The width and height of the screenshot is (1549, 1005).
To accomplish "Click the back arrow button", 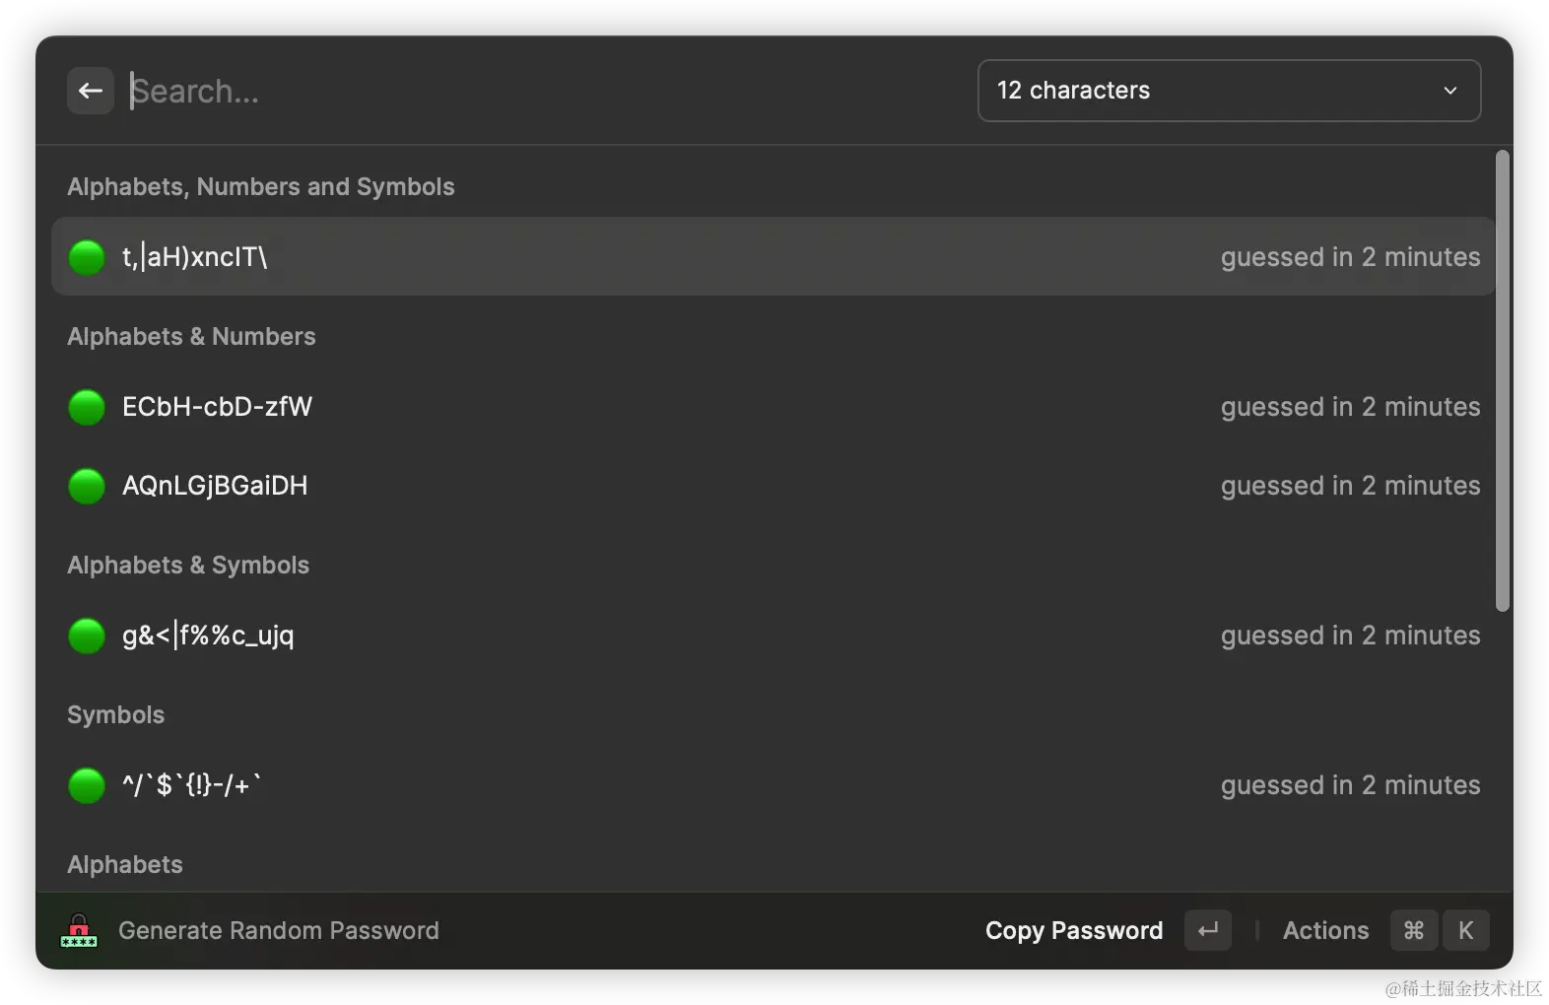I will click(91, 91).
